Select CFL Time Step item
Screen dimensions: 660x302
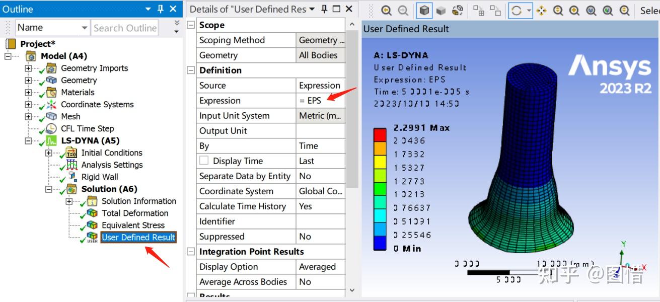[x=87, y=128]
